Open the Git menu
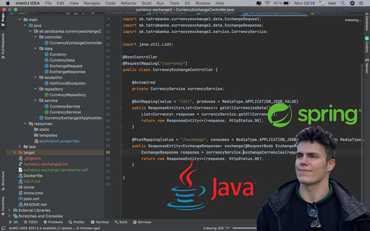 point(187,3)
